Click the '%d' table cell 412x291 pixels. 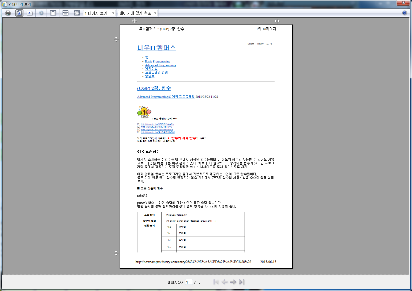point(169,227)
